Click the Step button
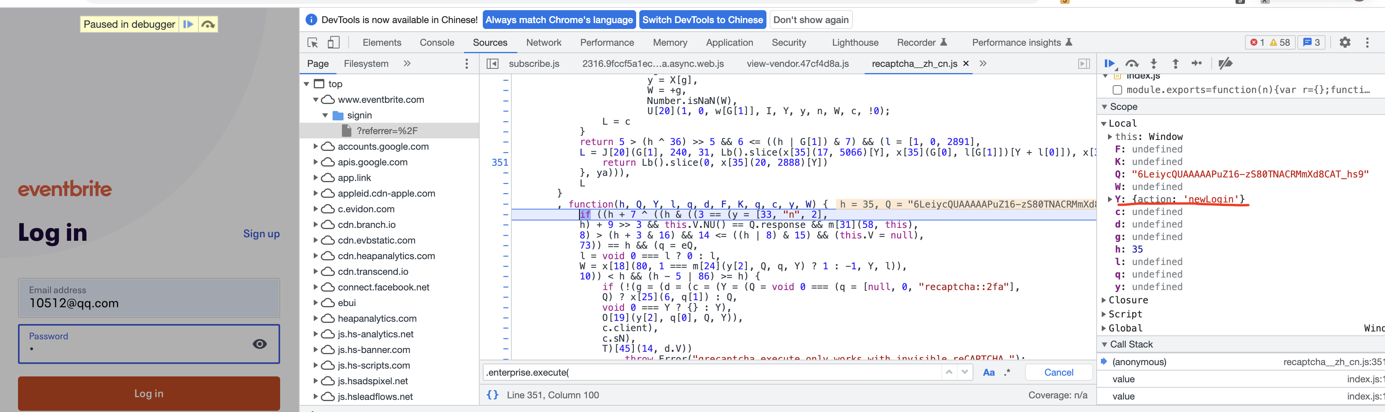 click(1197, 64)
